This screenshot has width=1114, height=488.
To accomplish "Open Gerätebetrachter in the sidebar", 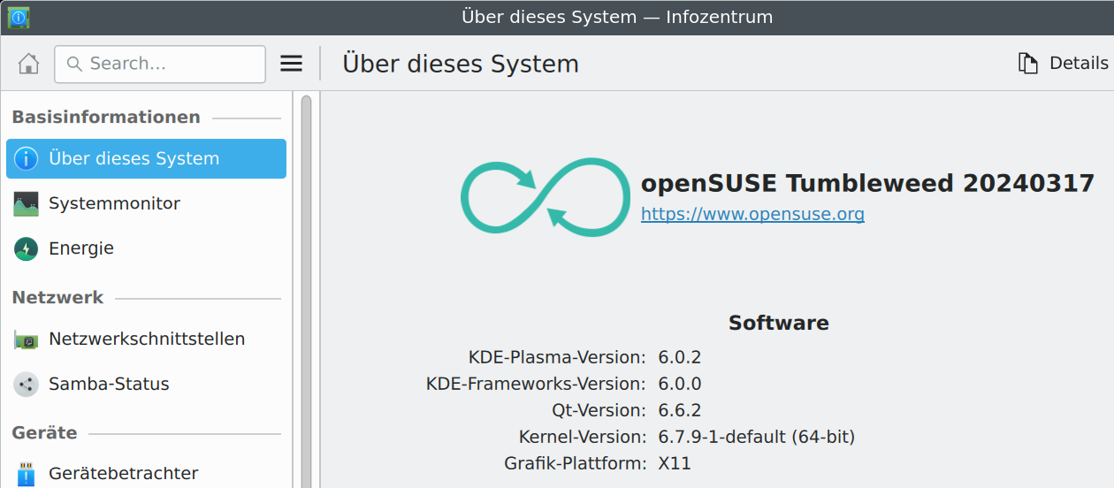I will (x=123, y=474).
